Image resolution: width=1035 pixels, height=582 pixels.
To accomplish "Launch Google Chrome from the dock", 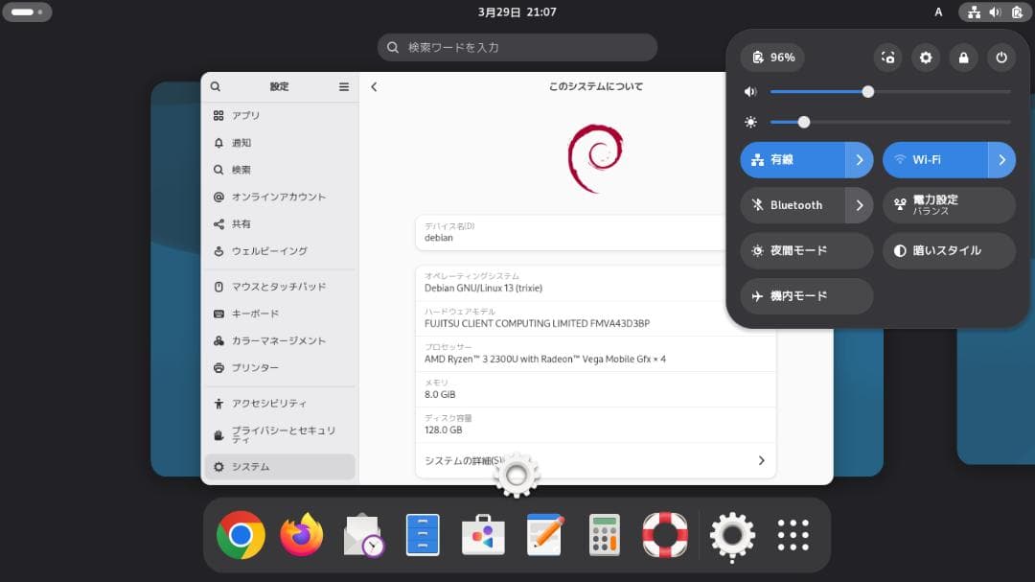I will click(241, 535).
